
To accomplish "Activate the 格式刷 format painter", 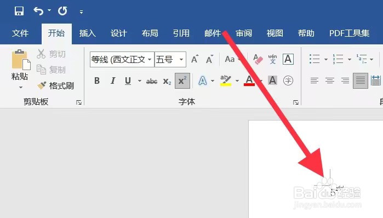I will 55,85.
